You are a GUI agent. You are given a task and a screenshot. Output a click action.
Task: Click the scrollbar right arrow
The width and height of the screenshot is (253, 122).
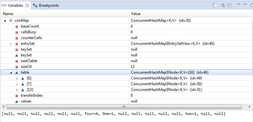click(x=249, y=107)
